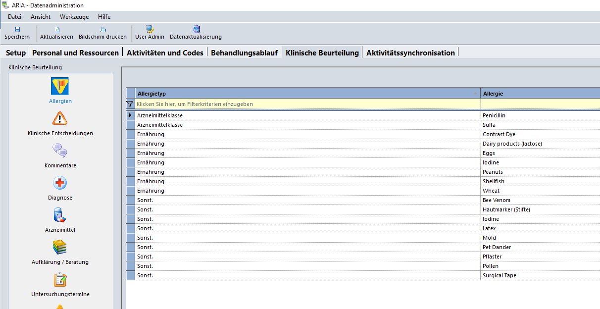The image size is (600, 309).
Task: Open the Arzneimittel section icon
Action: [60, 215]
